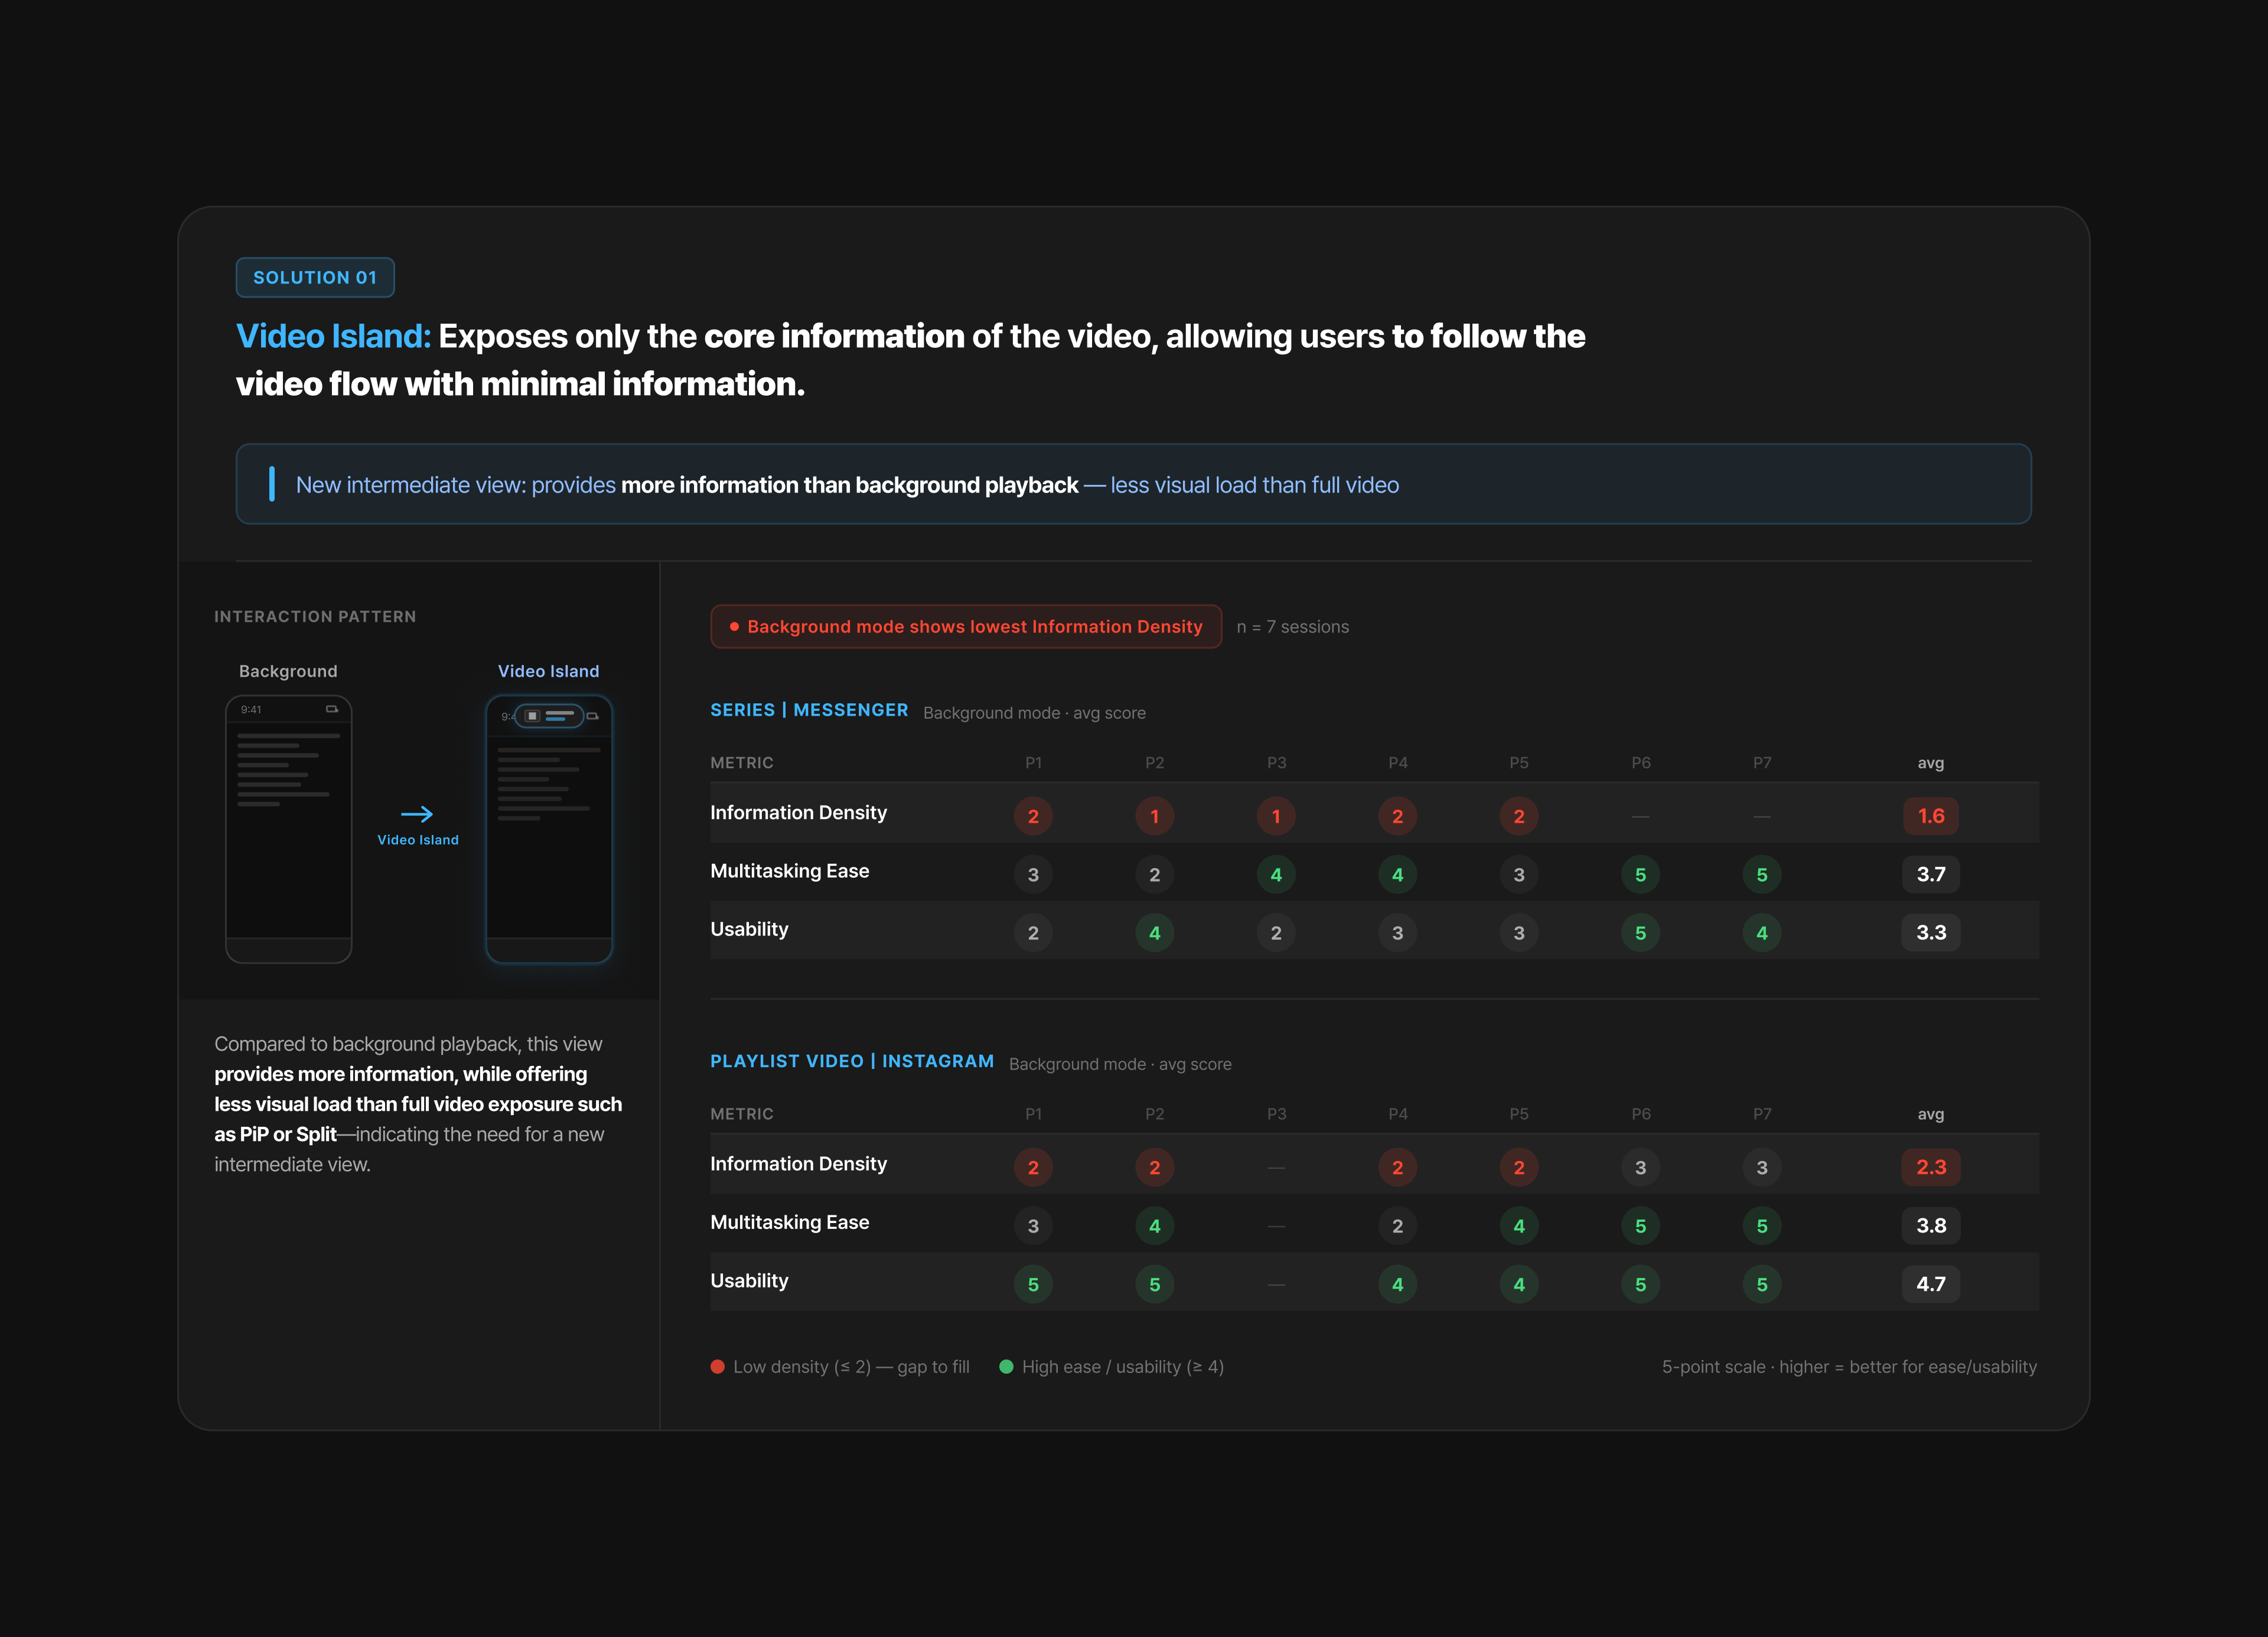Click the red 1.6 average score chip
Viewport: 2268px width, 1637px height.
1930,816
